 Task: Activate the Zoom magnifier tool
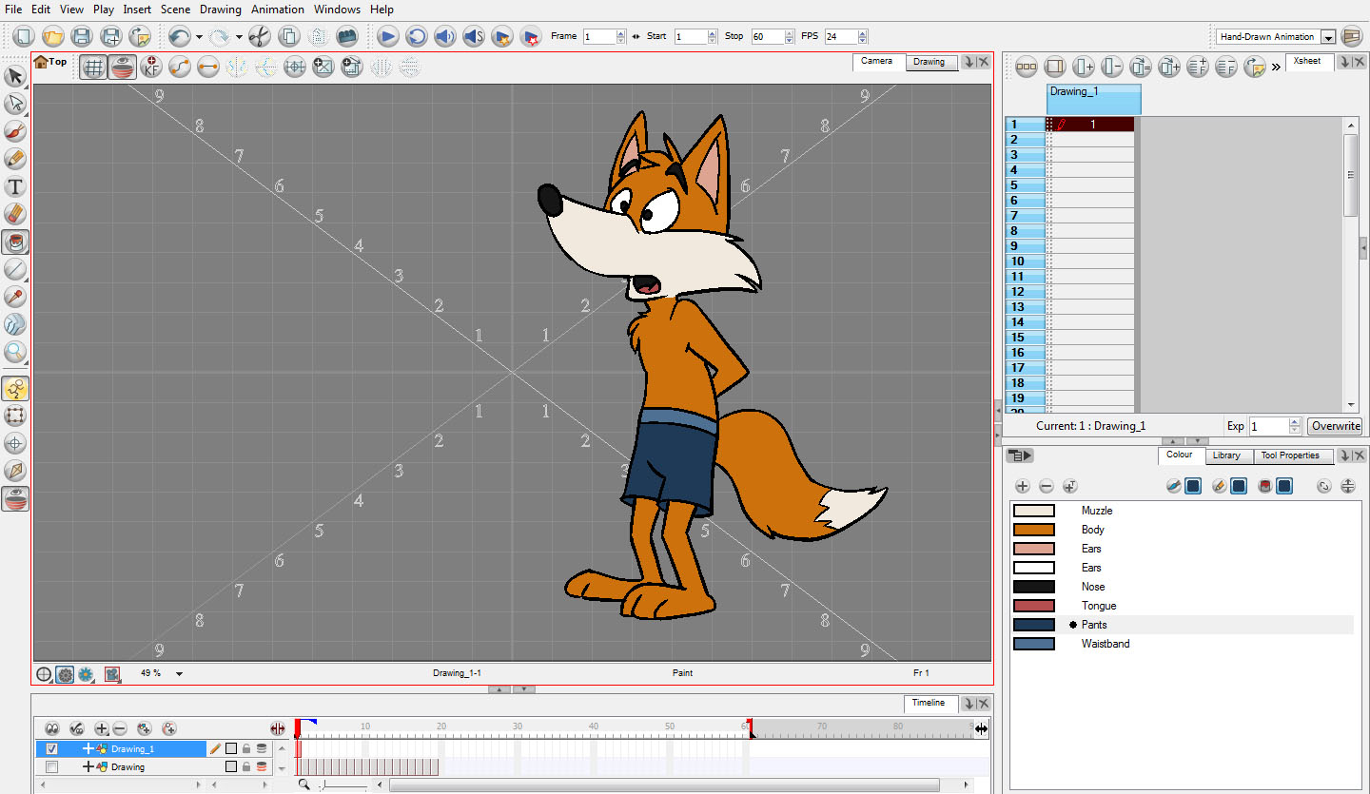tap(15, 352)
